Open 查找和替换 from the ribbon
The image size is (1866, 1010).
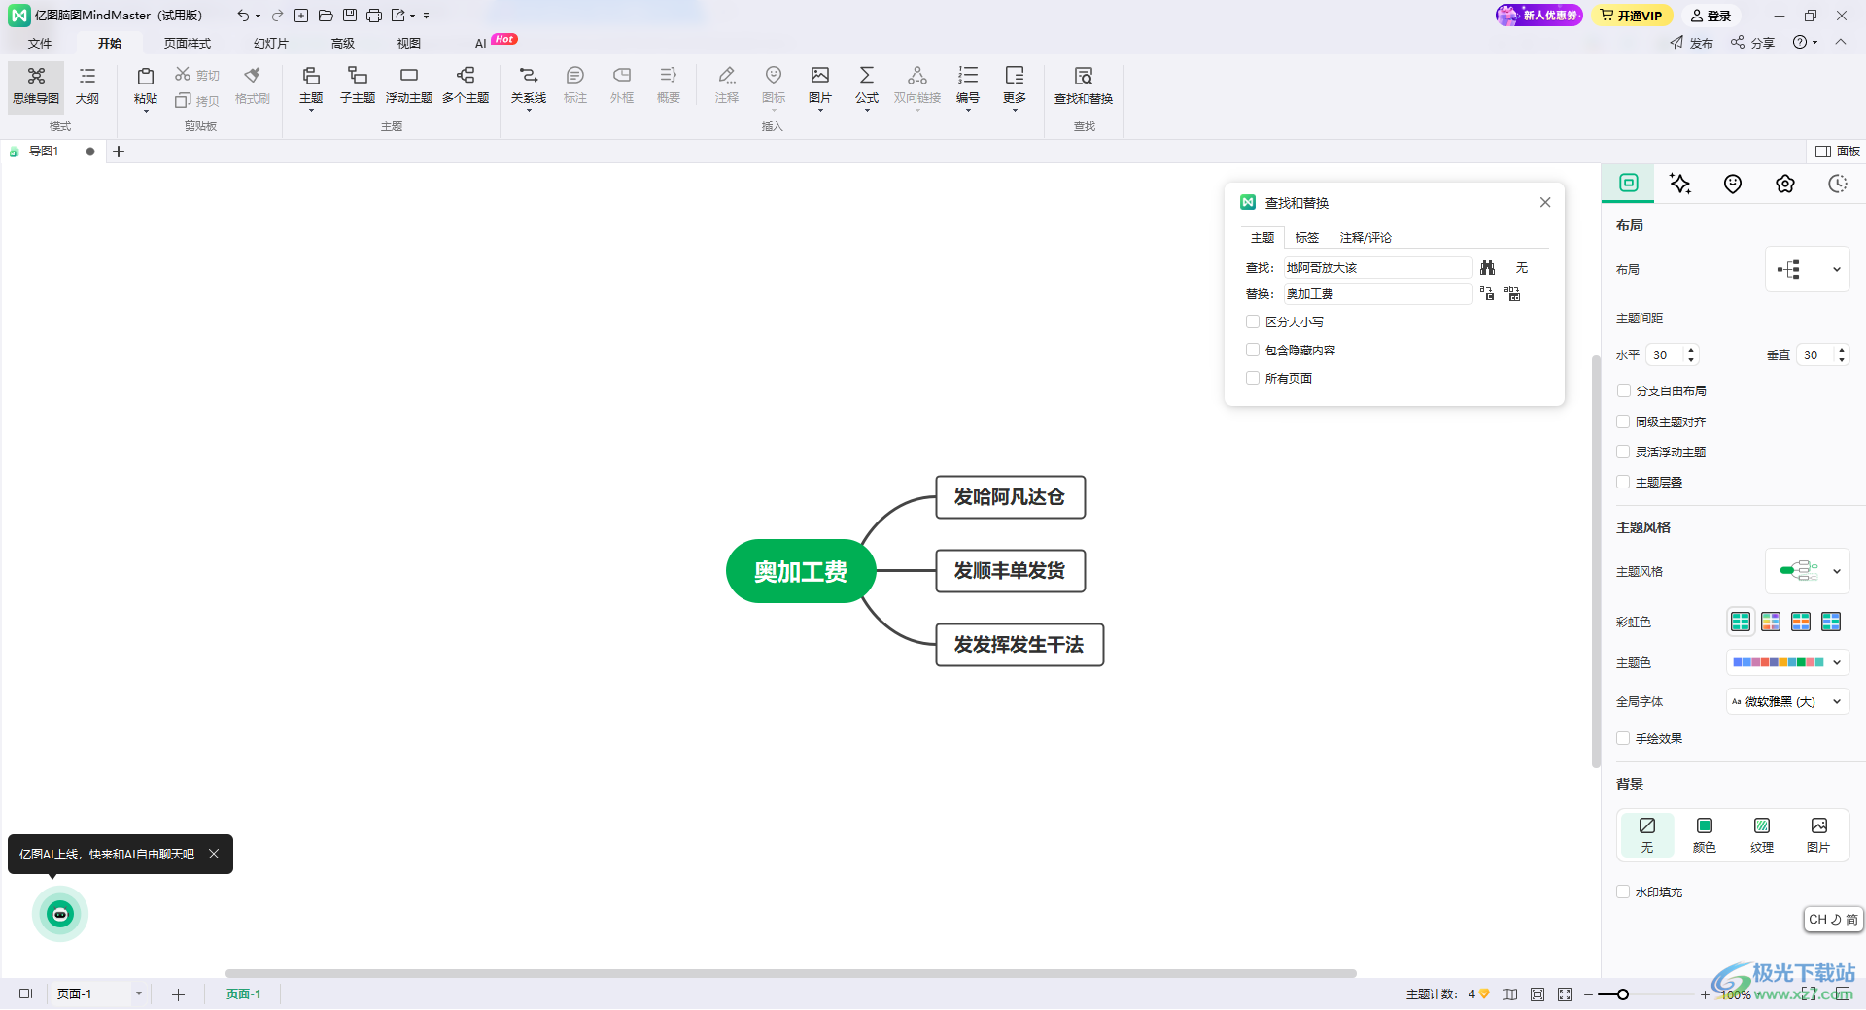1084,86
